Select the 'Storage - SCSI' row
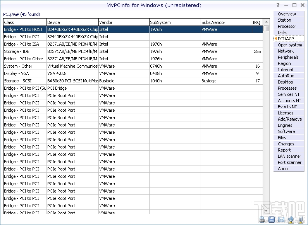308x225 pixels. [133, 81]
